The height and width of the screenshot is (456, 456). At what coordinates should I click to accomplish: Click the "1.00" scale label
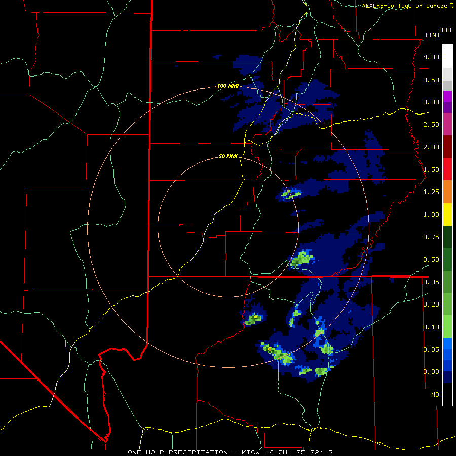(431, 215)
